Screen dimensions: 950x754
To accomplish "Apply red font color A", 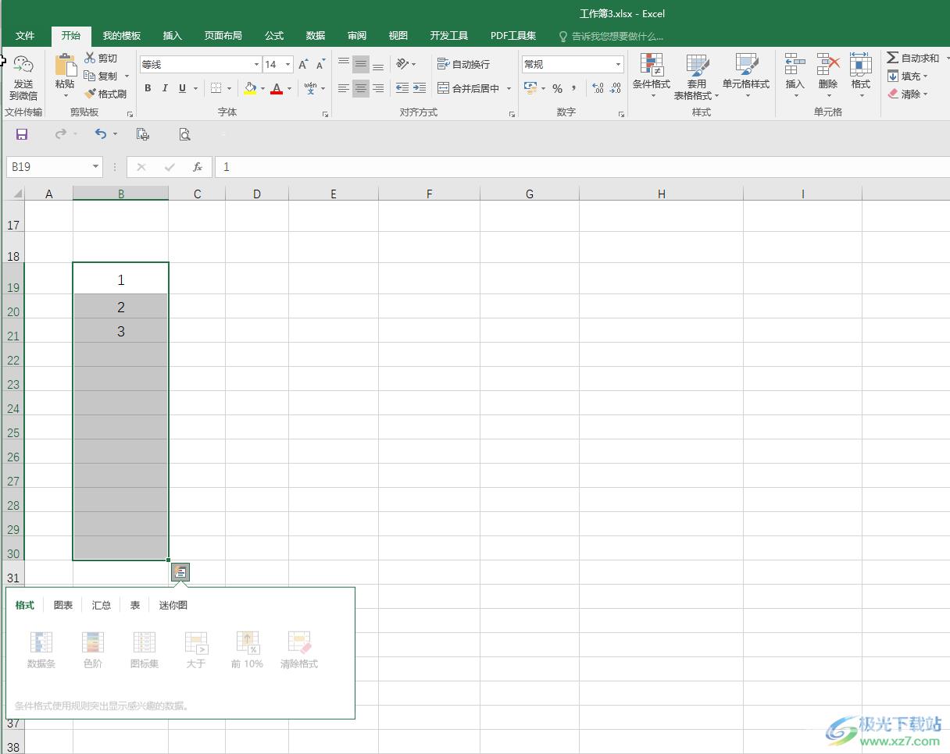I will pyautogui.click(x=277, y=88).
